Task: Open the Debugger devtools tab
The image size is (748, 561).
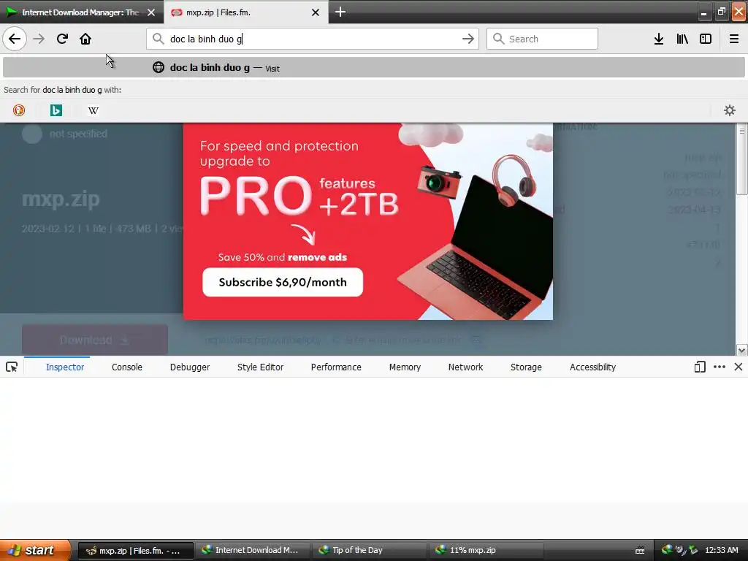Action: [190, 367]
